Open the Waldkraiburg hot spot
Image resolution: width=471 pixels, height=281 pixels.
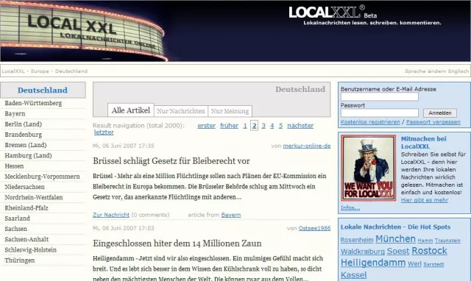click(x=363, y=252)
